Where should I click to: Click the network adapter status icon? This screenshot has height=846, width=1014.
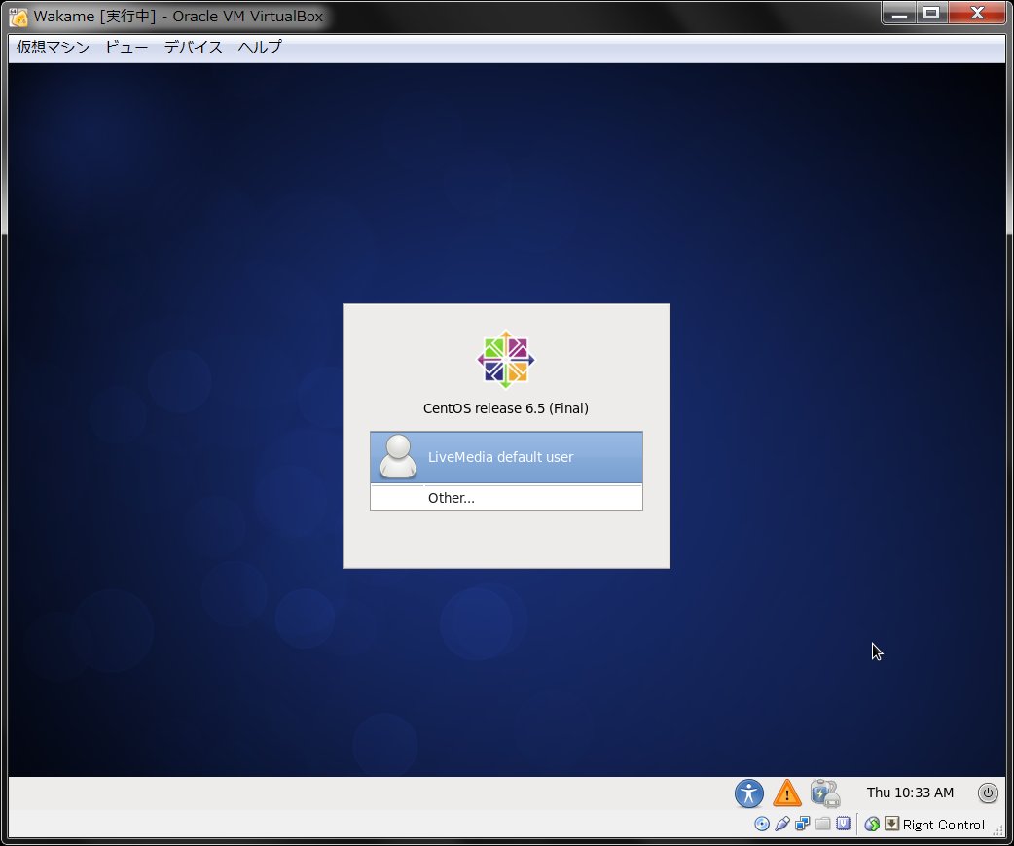tap(803, 824)
